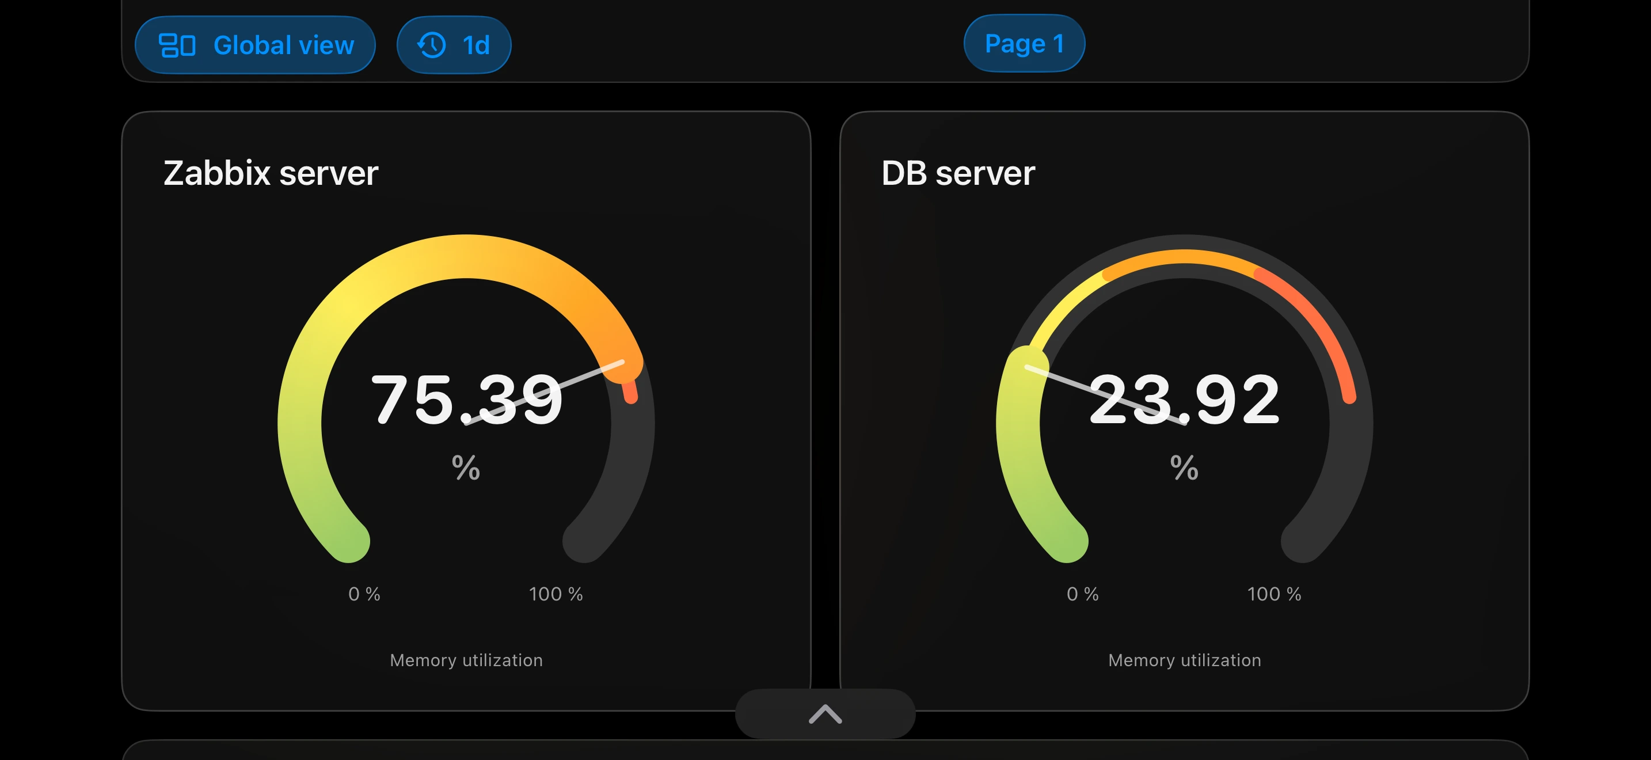Open the Page 1 selector
Viewport: 1651px width, 760px height.
[x=1024, y=44]
